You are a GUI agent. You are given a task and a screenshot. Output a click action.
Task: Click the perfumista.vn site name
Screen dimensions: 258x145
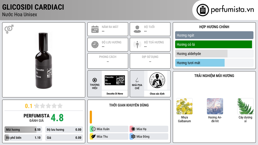click(232, 10)
